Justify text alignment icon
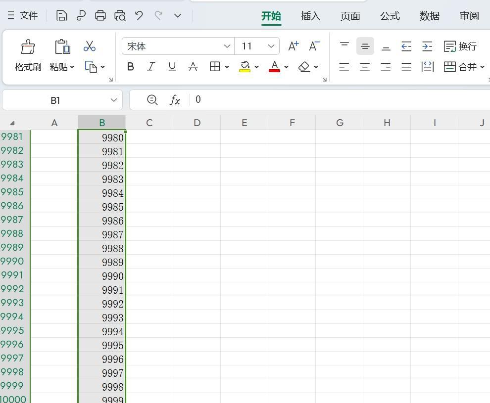Viewport: 490px width, 403px height. [x=406, y=67]
